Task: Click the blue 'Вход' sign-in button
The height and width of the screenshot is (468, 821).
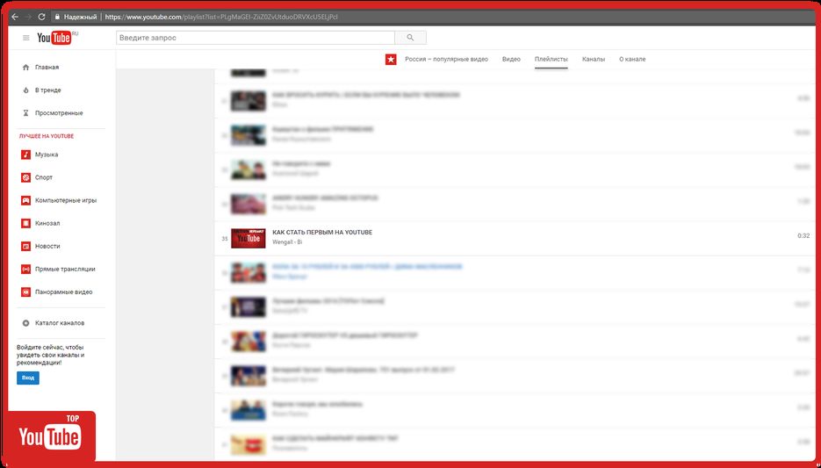Action: pyautogui.click(x=28, y=378)
